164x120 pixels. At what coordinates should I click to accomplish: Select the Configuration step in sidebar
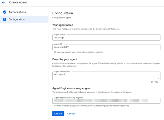[17, 19]
